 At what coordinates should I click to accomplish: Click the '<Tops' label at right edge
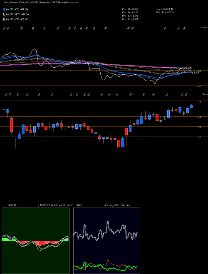tap(204, 28)
